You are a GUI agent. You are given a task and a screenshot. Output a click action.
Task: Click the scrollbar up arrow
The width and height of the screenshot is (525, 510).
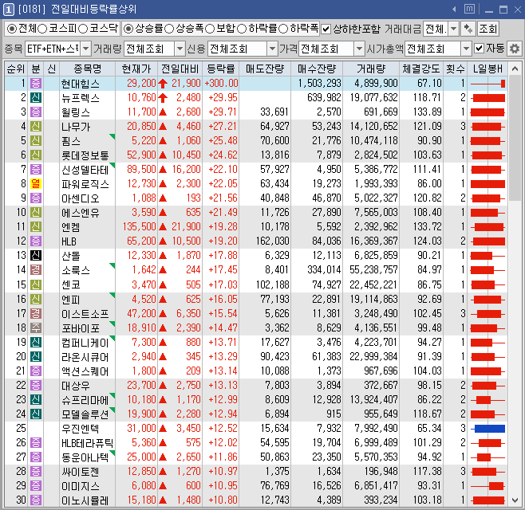(515, 69)
